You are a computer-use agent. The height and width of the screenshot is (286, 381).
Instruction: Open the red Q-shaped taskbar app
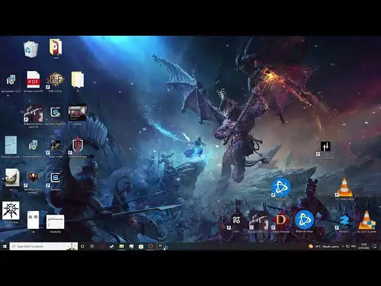tap(151, 246)
